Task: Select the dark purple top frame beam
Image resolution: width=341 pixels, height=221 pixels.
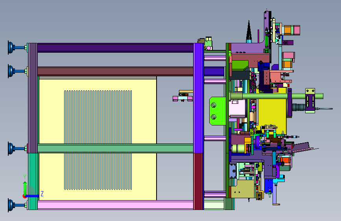Action: tap(116, 48)
